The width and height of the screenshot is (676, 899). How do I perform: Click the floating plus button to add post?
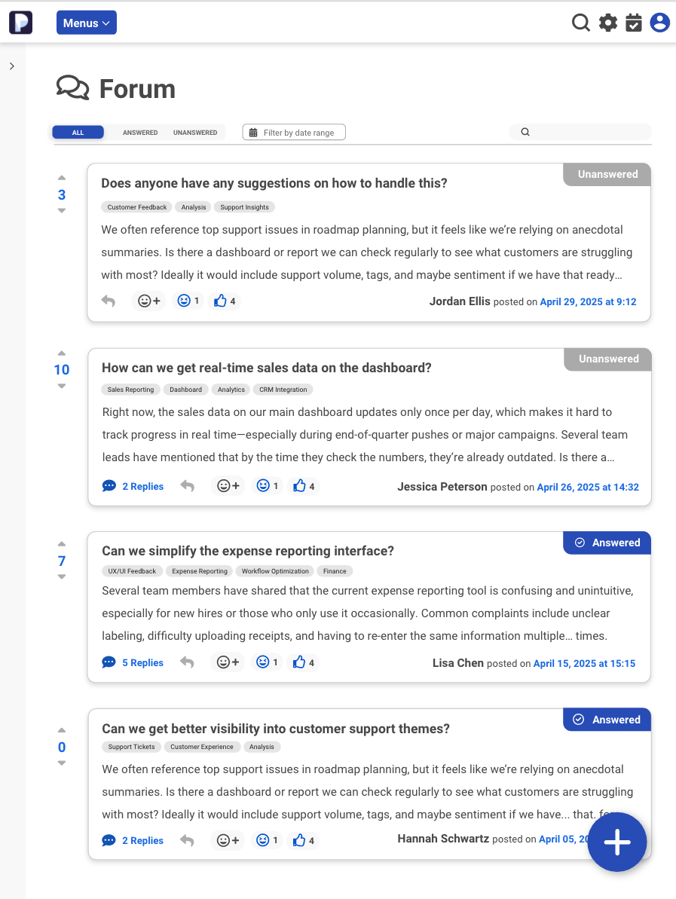pos(616,842)
